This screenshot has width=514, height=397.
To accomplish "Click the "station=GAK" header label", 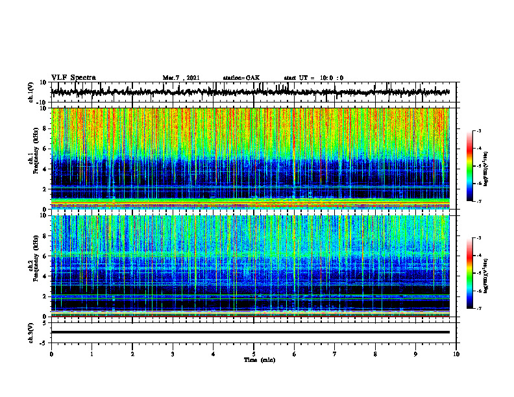I will pyautogui.click(x=241, y=78).
